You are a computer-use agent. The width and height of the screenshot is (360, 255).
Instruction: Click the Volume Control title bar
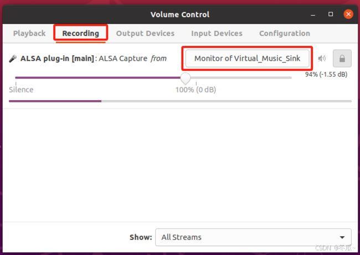[180, 14]
